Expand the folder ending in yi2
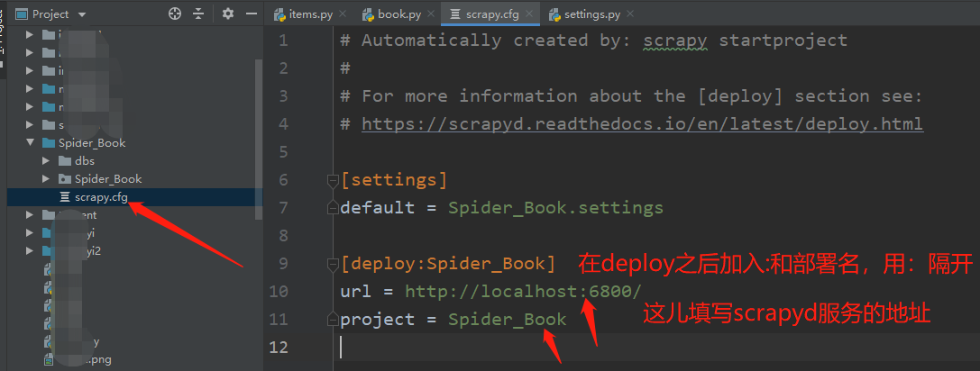The height and width of the screenshot is (371, 980). tap(30, 251)
